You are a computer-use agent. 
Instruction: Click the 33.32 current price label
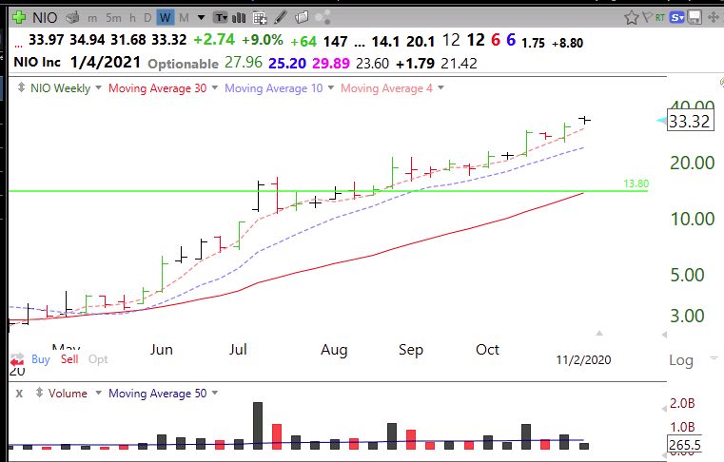click(x=690, y=122)
